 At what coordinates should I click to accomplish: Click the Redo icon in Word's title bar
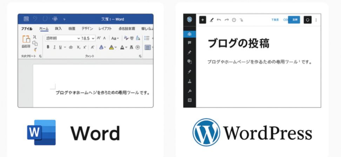(45, 19)
